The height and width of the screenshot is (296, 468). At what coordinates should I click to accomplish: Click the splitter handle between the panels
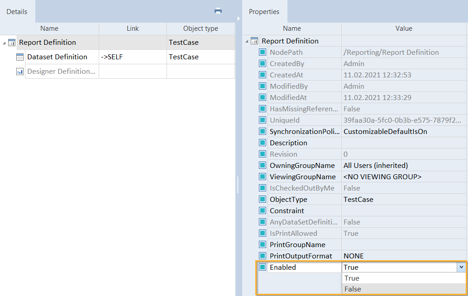[238, 185]
